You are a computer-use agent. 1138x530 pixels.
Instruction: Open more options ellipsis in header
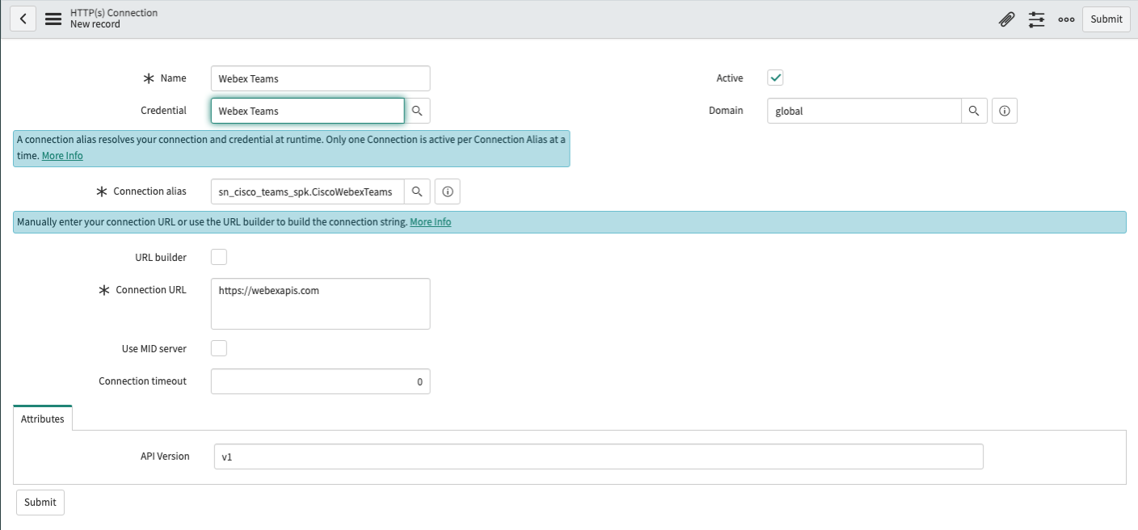pyautogui.click(x=1066, y=19)
